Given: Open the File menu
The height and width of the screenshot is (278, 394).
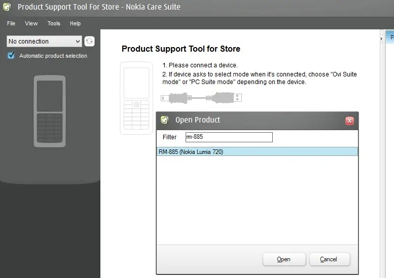Looking at the screenshot, I should click(x=11, y=23).
